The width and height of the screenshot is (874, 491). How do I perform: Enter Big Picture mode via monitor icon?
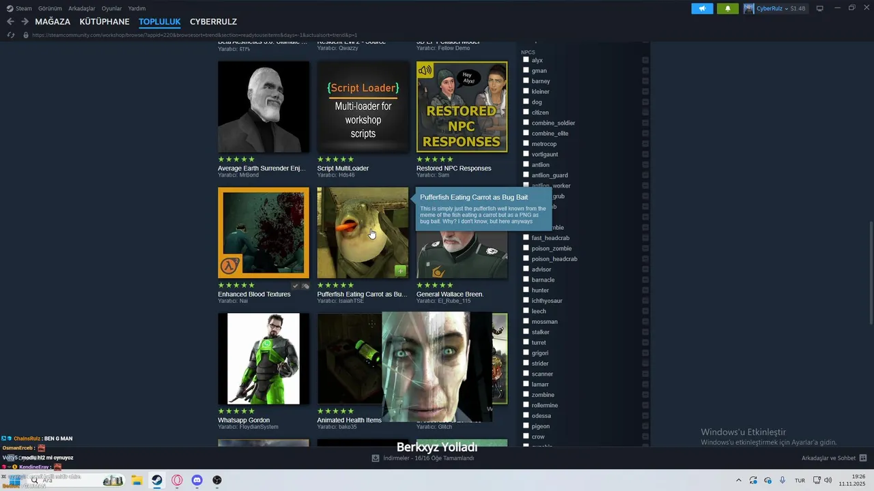click(x=820, y=8)
